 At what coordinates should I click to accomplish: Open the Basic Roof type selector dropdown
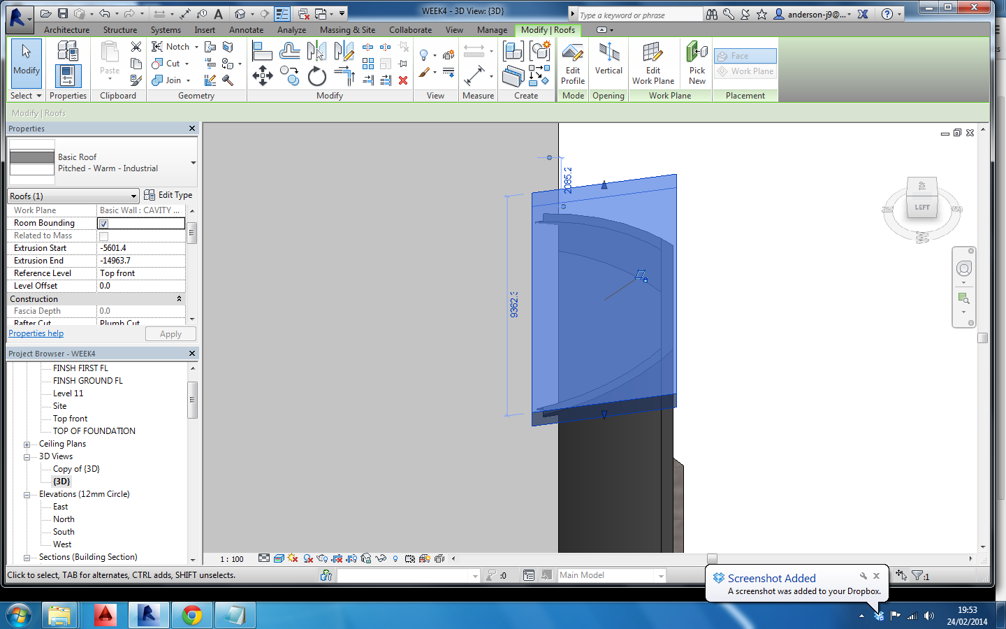193,163
